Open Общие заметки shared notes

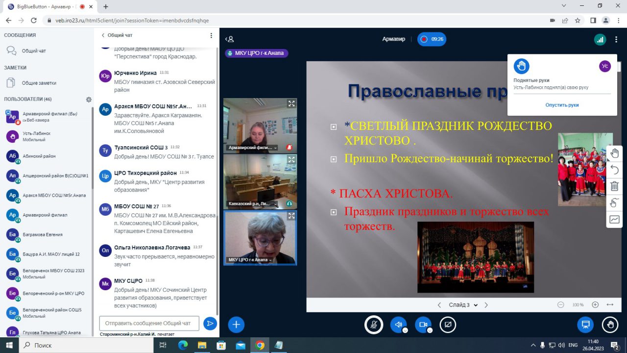[39, 83]
